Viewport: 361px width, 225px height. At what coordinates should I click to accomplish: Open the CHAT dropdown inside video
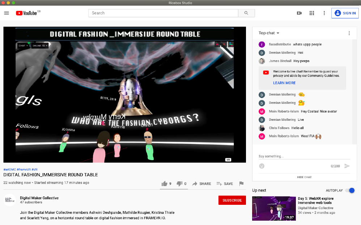[23, 46]
